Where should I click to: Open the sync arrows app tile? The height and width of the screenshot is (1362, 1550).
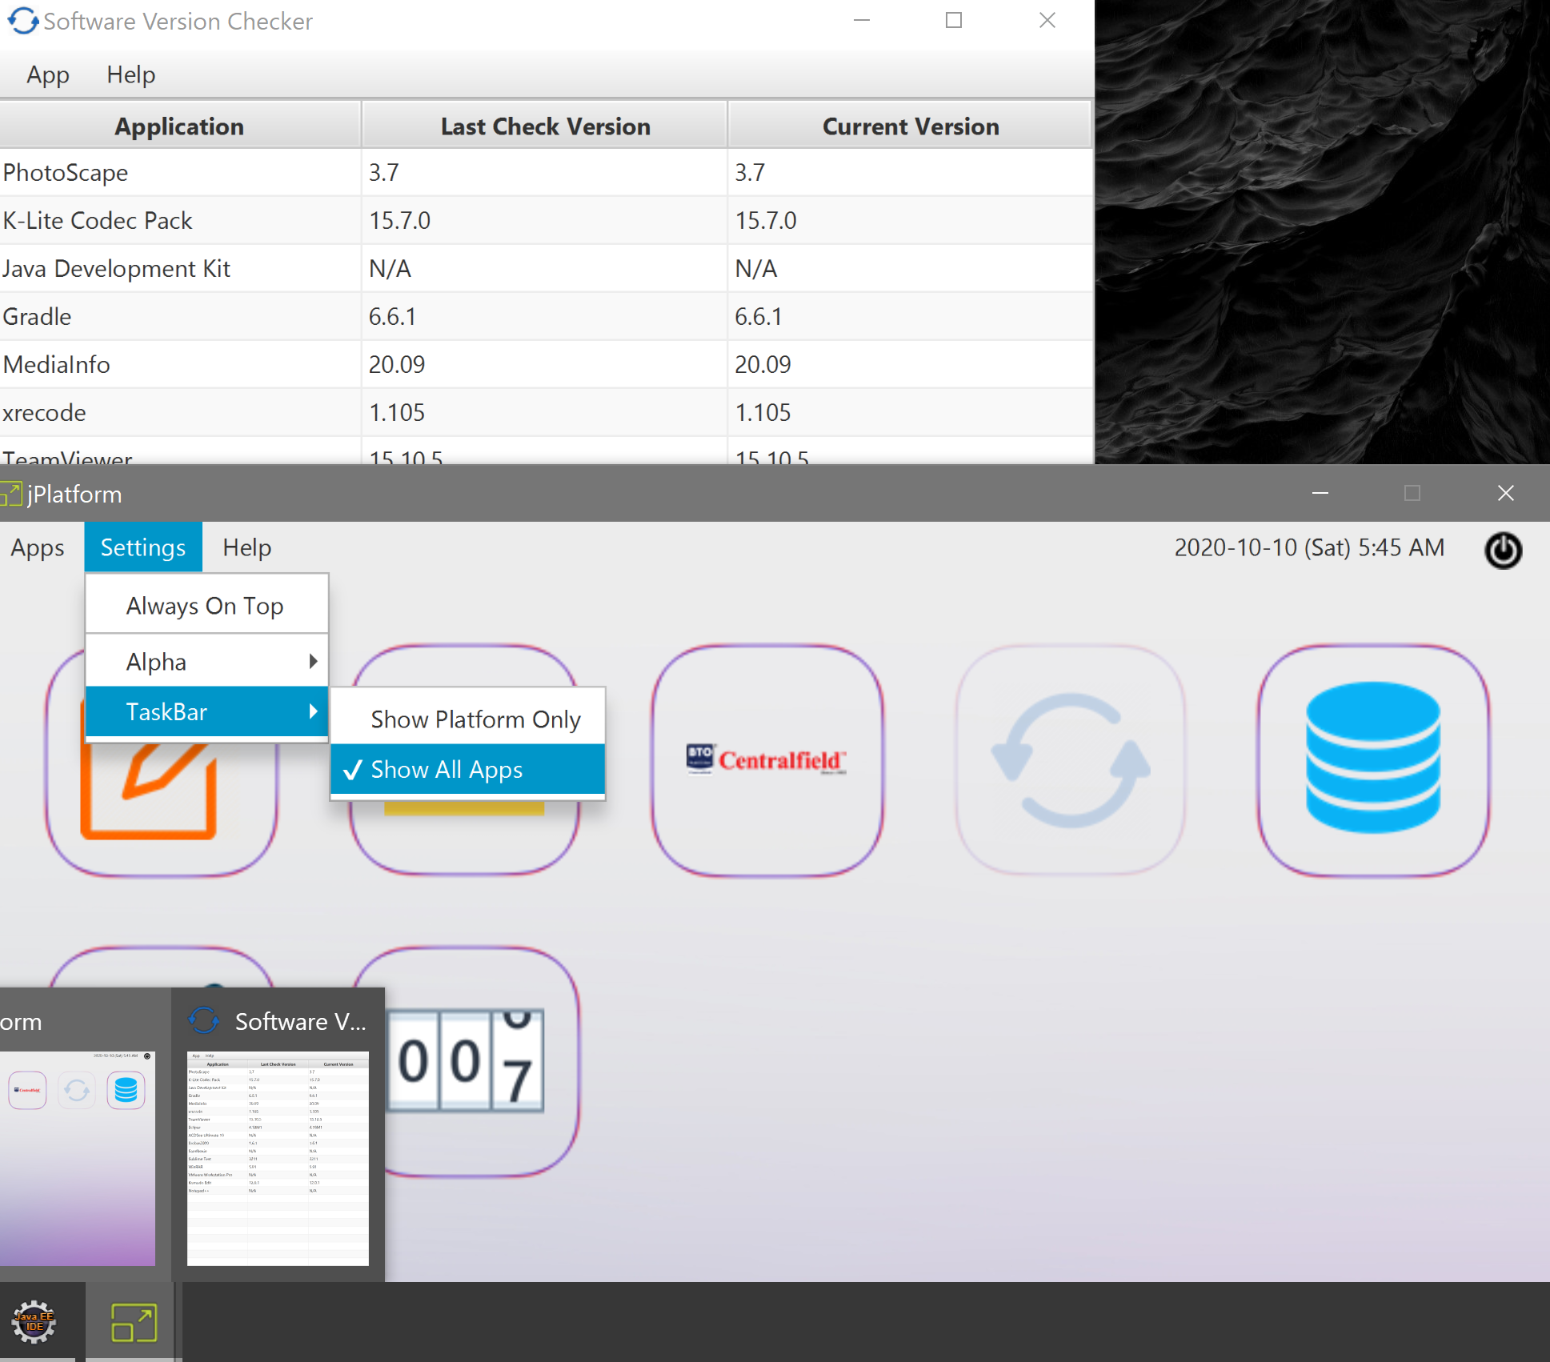point(1070,760)
